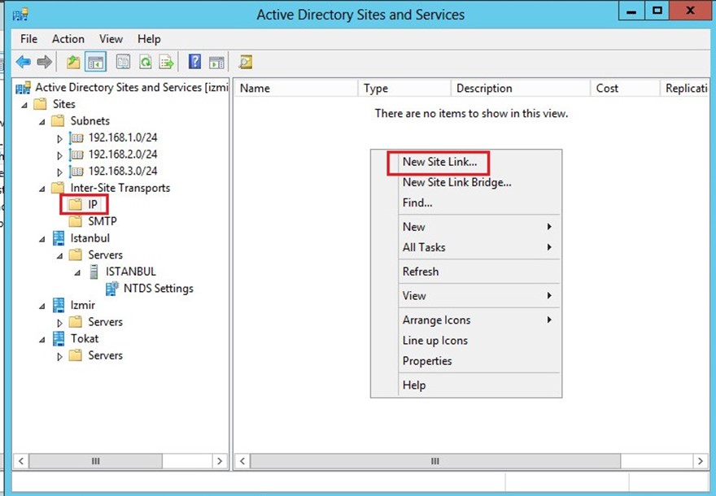716x496 pixels.
Task: Expand the 192.168.1.0/24 subnet node
Action: pos(59,138)
